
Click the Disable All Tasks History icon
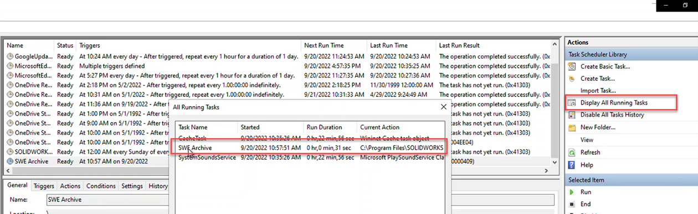[x=572, y=115]
